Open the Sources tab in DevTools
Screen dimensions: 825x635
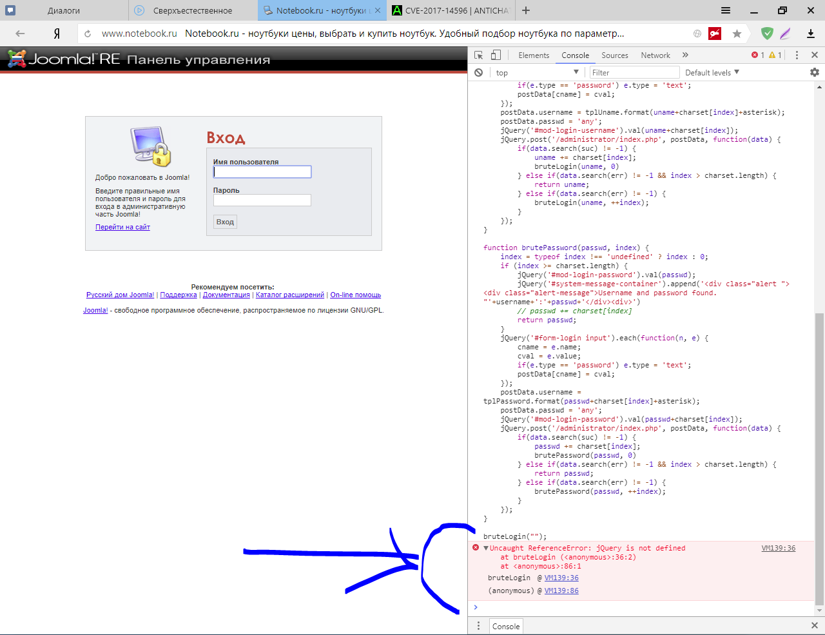615,55
